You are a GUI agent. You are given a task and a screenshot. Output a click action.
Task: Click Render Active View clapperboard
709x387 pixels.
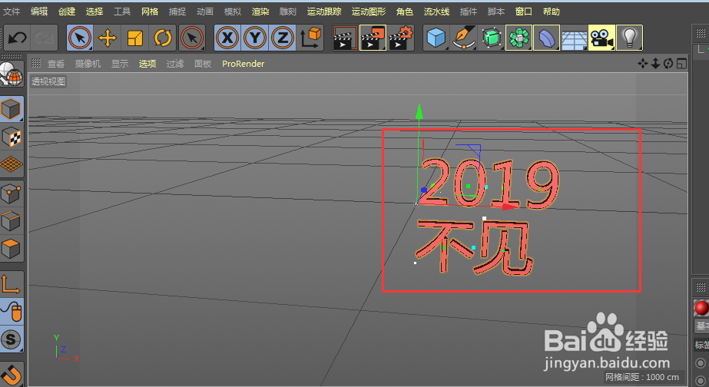[x=345, y=38]
